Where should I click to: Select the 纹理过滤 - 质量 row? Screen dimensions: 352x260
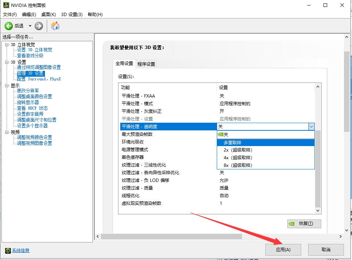click(217, 188)
